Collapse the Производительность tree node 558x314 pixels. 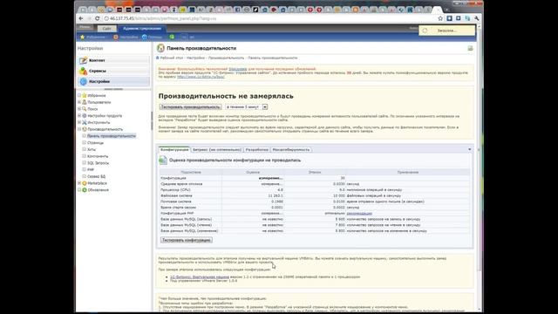79,129
